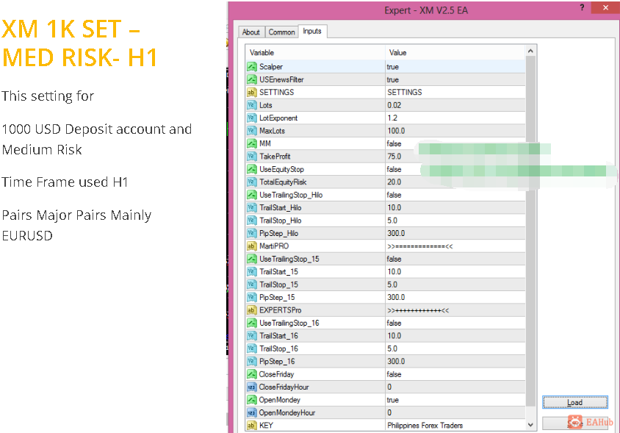Click the TrailStop_Hilo variable name

pyautogui.click(x=281, y=221)
